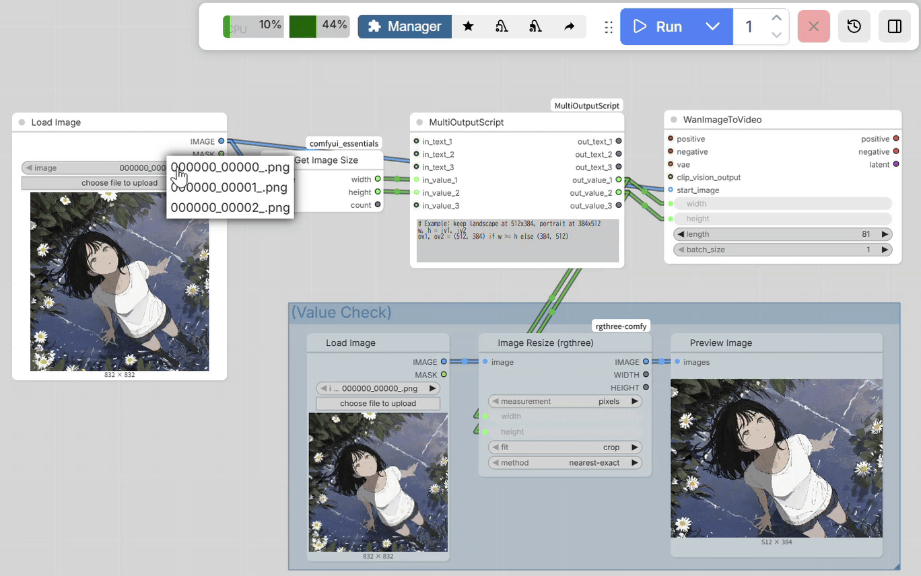921x576 pixels.
Task: Increase the run batch count with the up arrow
Action: [776, 18]
